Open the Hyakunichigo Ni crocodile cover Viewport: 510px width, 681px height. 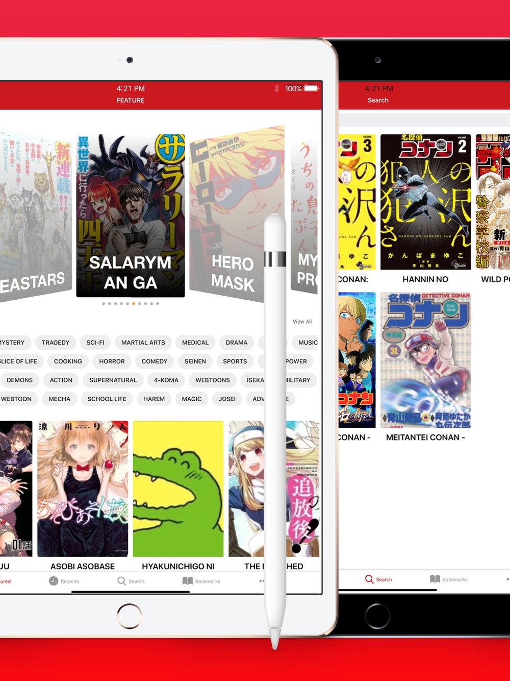[x=178, y=489]
